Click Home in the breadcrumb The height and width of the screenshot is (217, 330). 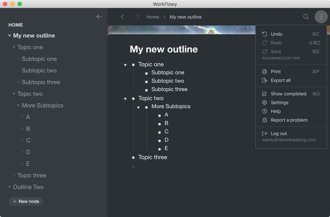152,17
